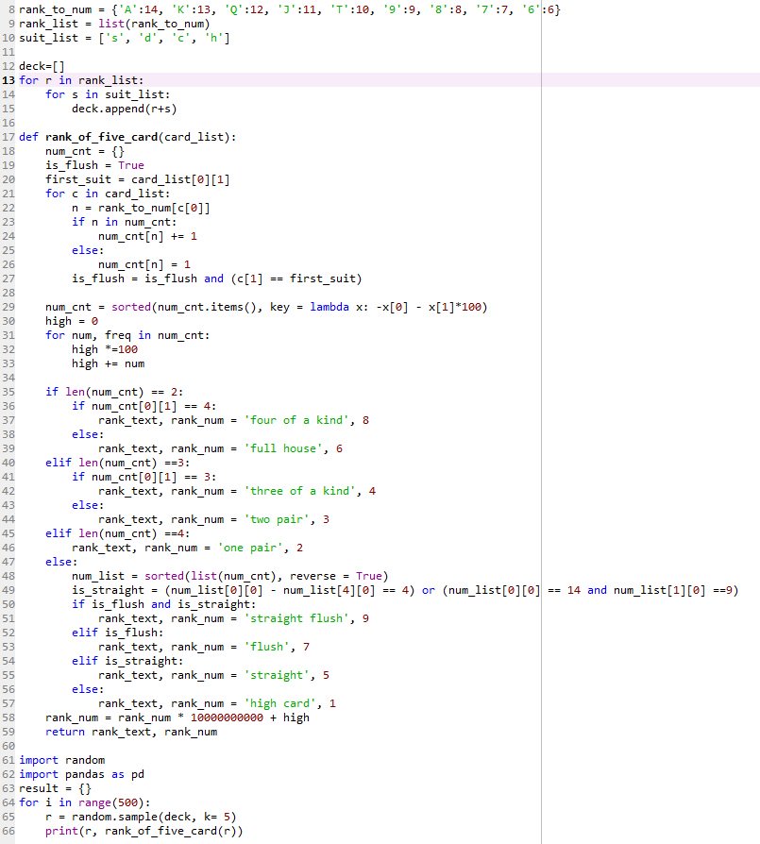Viewport: 760px width, 844px height.
Task: Click the 'flush', 7 assignment line
Action: pos(204,647)
